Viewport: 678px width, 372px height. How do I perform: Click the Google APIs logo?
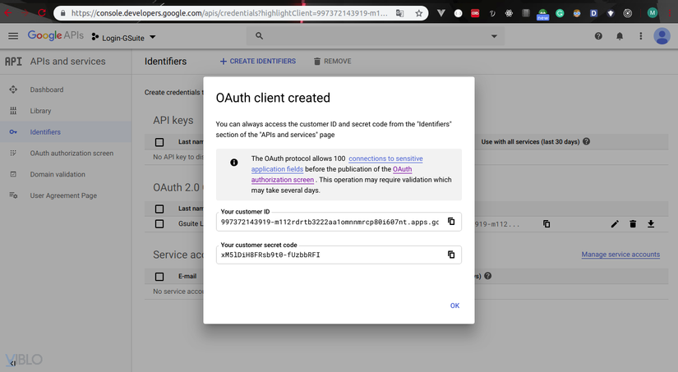coord(56,35)
